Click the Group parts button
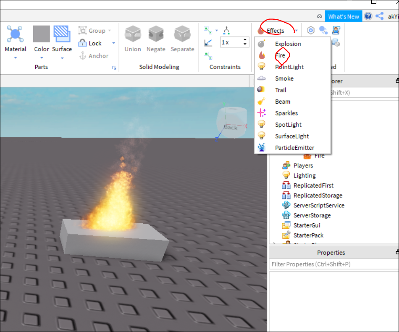This screenshot has height=332, width=399. 92,31
